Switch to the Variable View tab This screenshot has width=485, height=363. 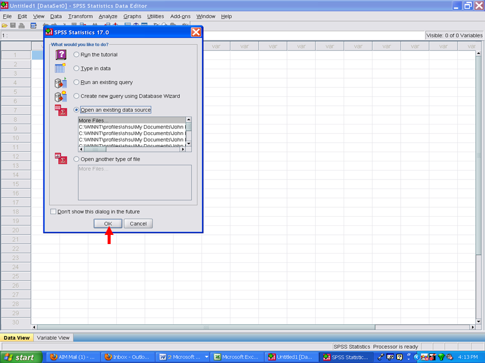click(x=53, y=338)
